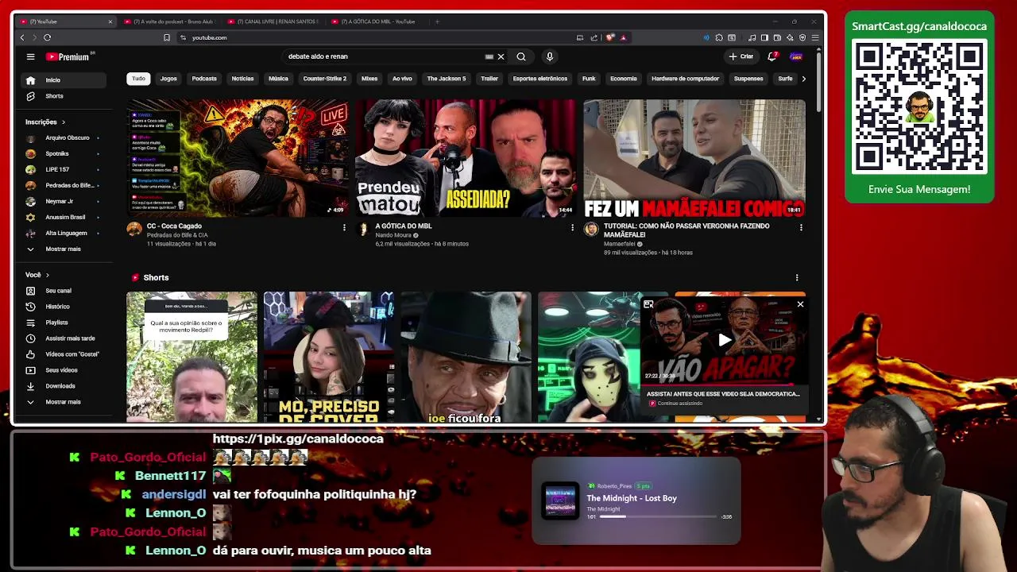The height and width of the screenshot is (572, 1017).
Task: Open the notifications bell
Action: pos(771,56)
